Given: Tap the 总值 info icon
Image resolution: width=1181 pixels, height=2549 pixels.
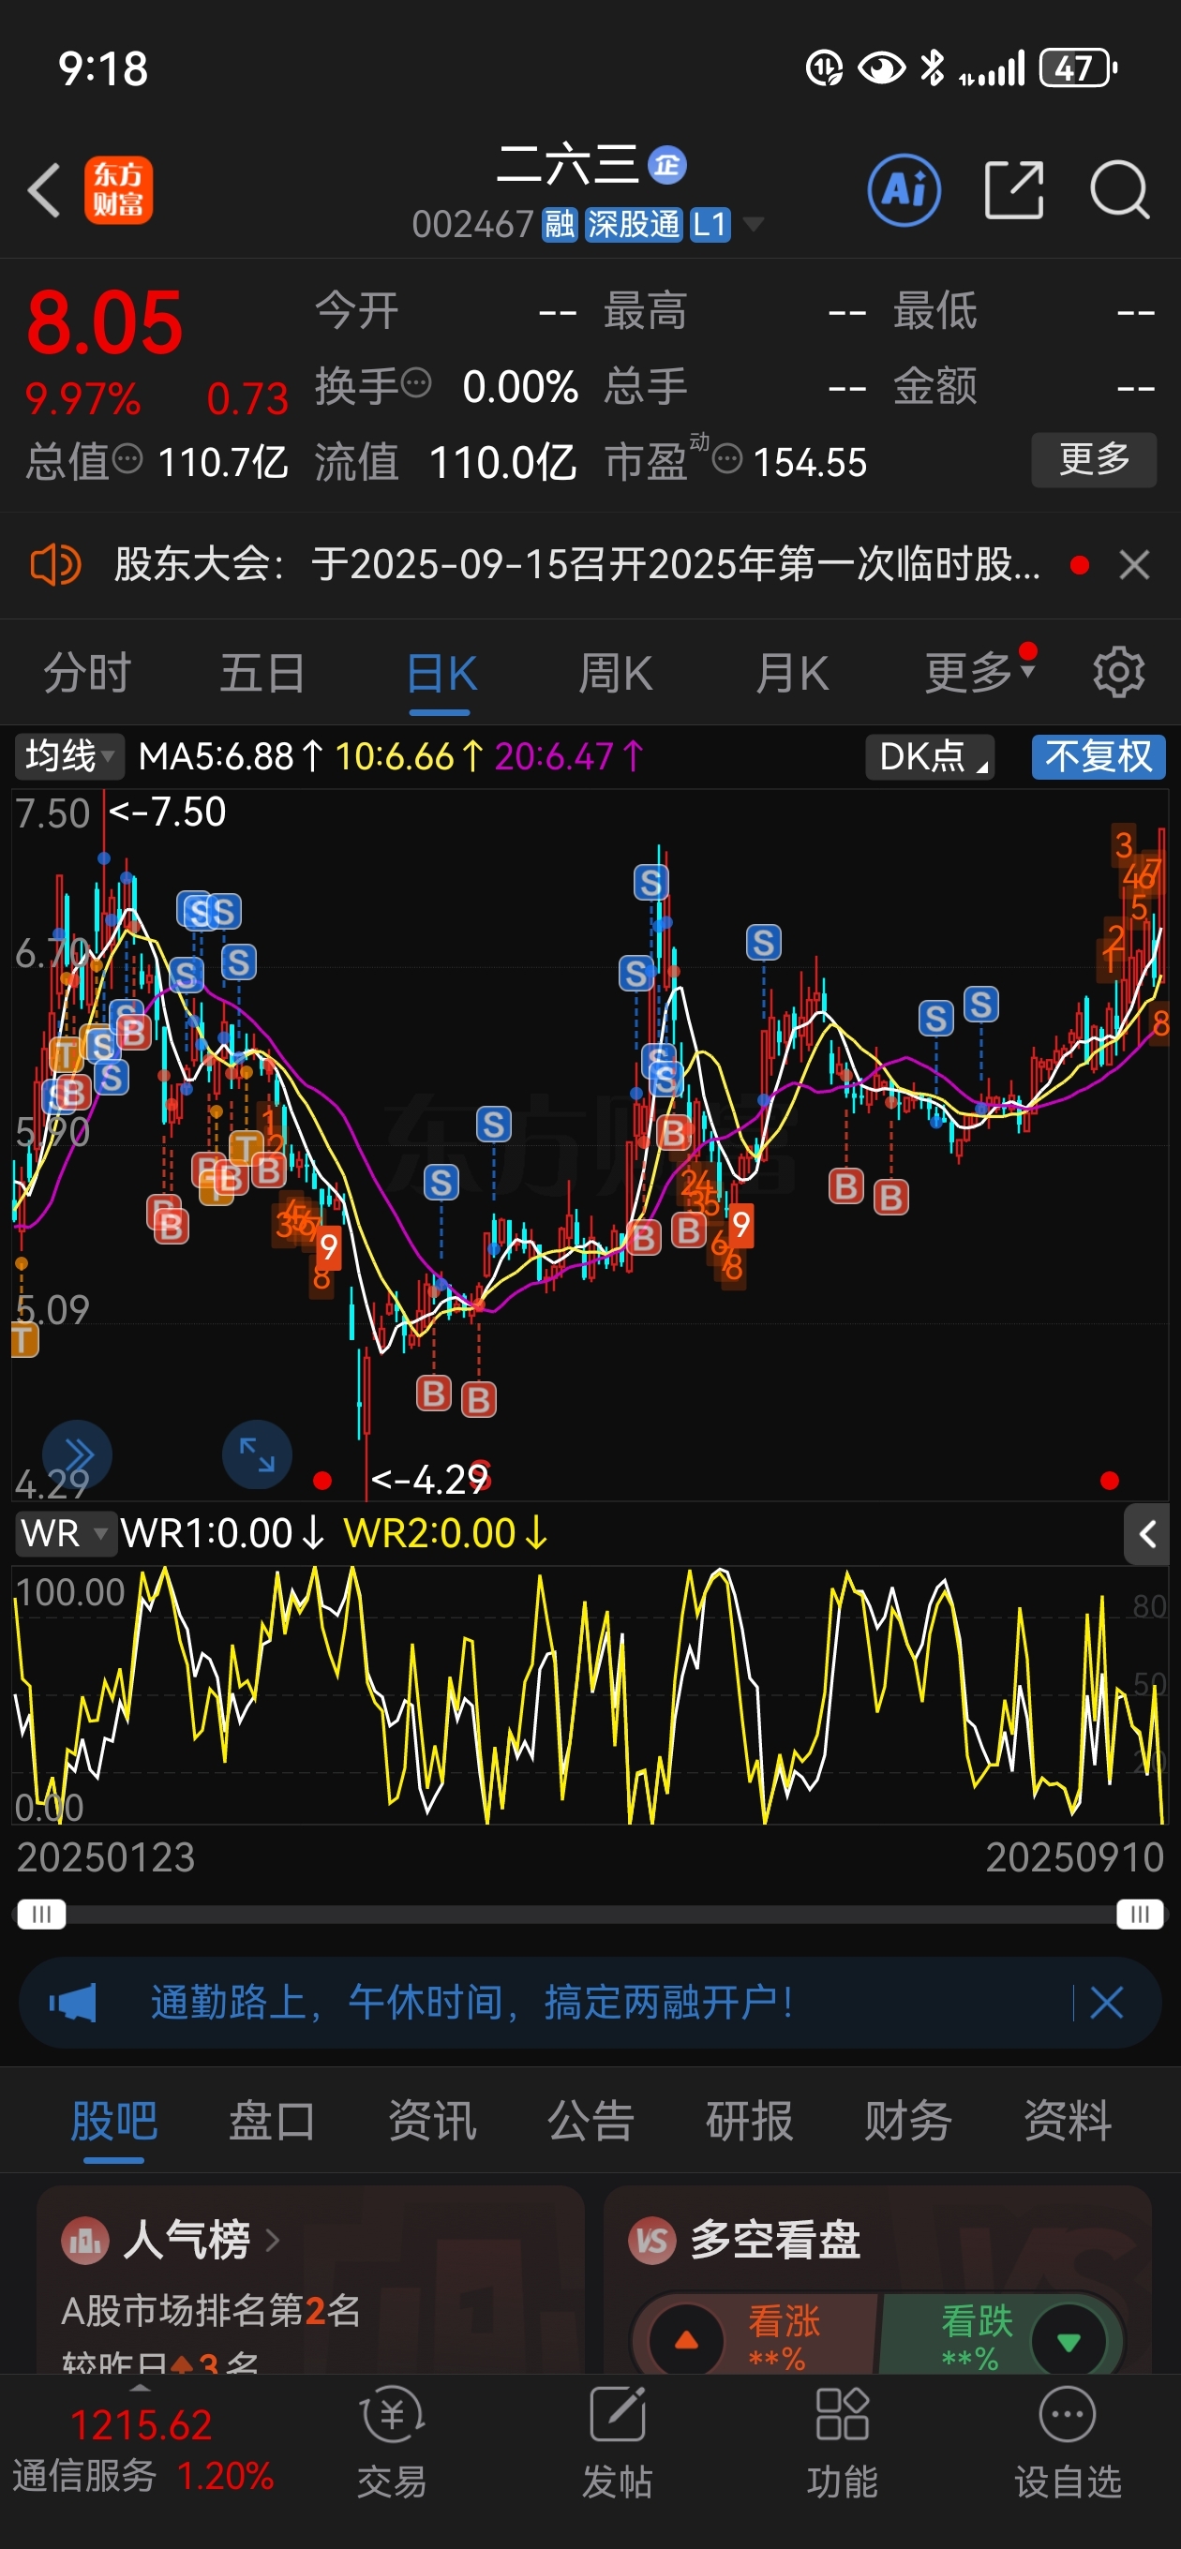Looking at the screenshot, I should (127, 459).
